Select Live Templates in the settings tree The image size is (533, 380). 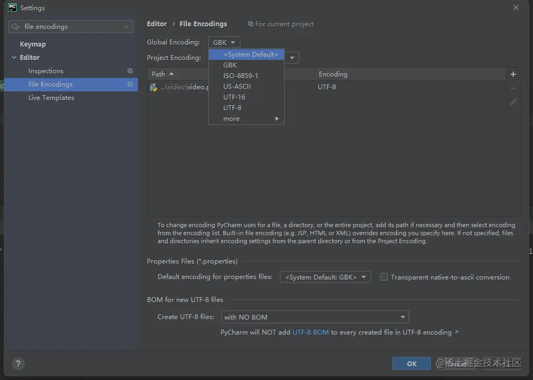pyautogui.click(x=51, y=98)
